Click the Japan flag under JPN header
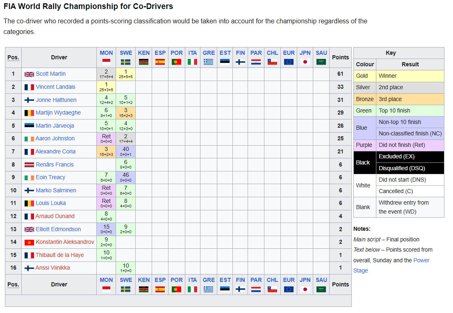Viewport: 453px width, 313px height. [x=305, y=62]
